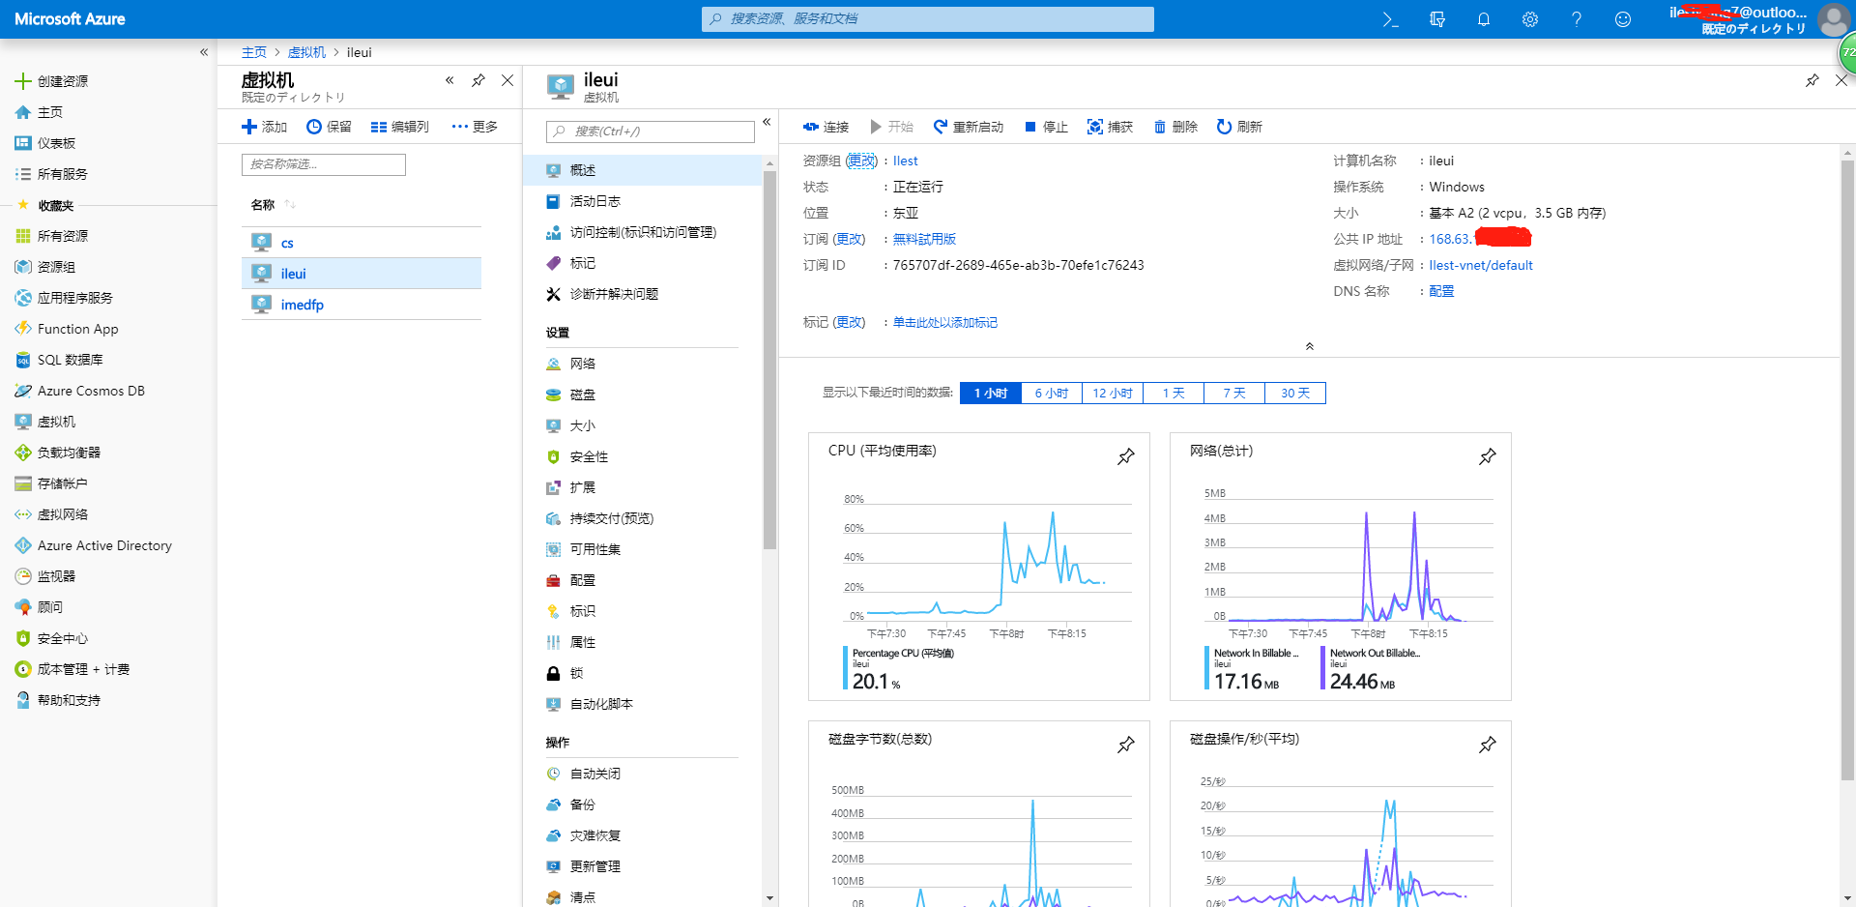Screen dimensions: 1856x907
Task: Stop the virtual machine
Action: [1046, 127]
